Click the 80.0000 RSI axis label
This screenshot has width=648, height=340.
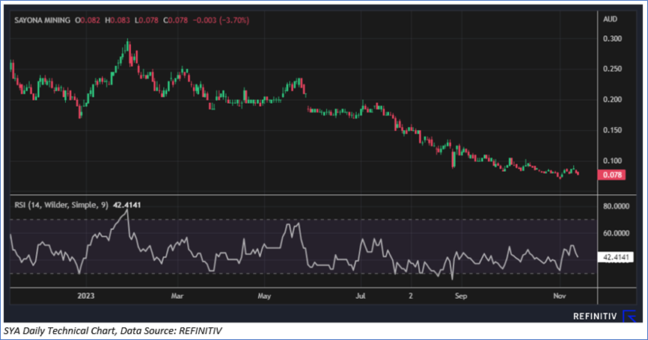[x=616, y=206]
